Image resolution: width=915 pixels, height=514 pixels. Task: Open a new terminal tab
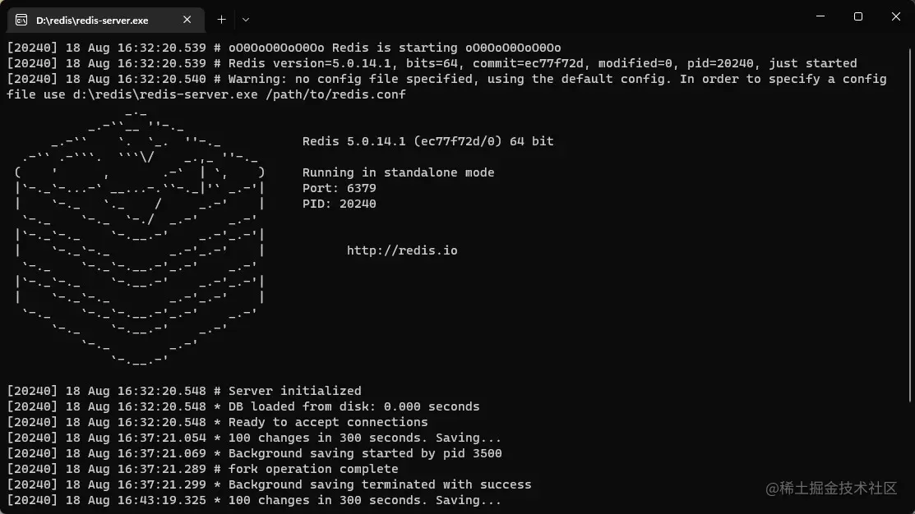(x=221, y=20)
